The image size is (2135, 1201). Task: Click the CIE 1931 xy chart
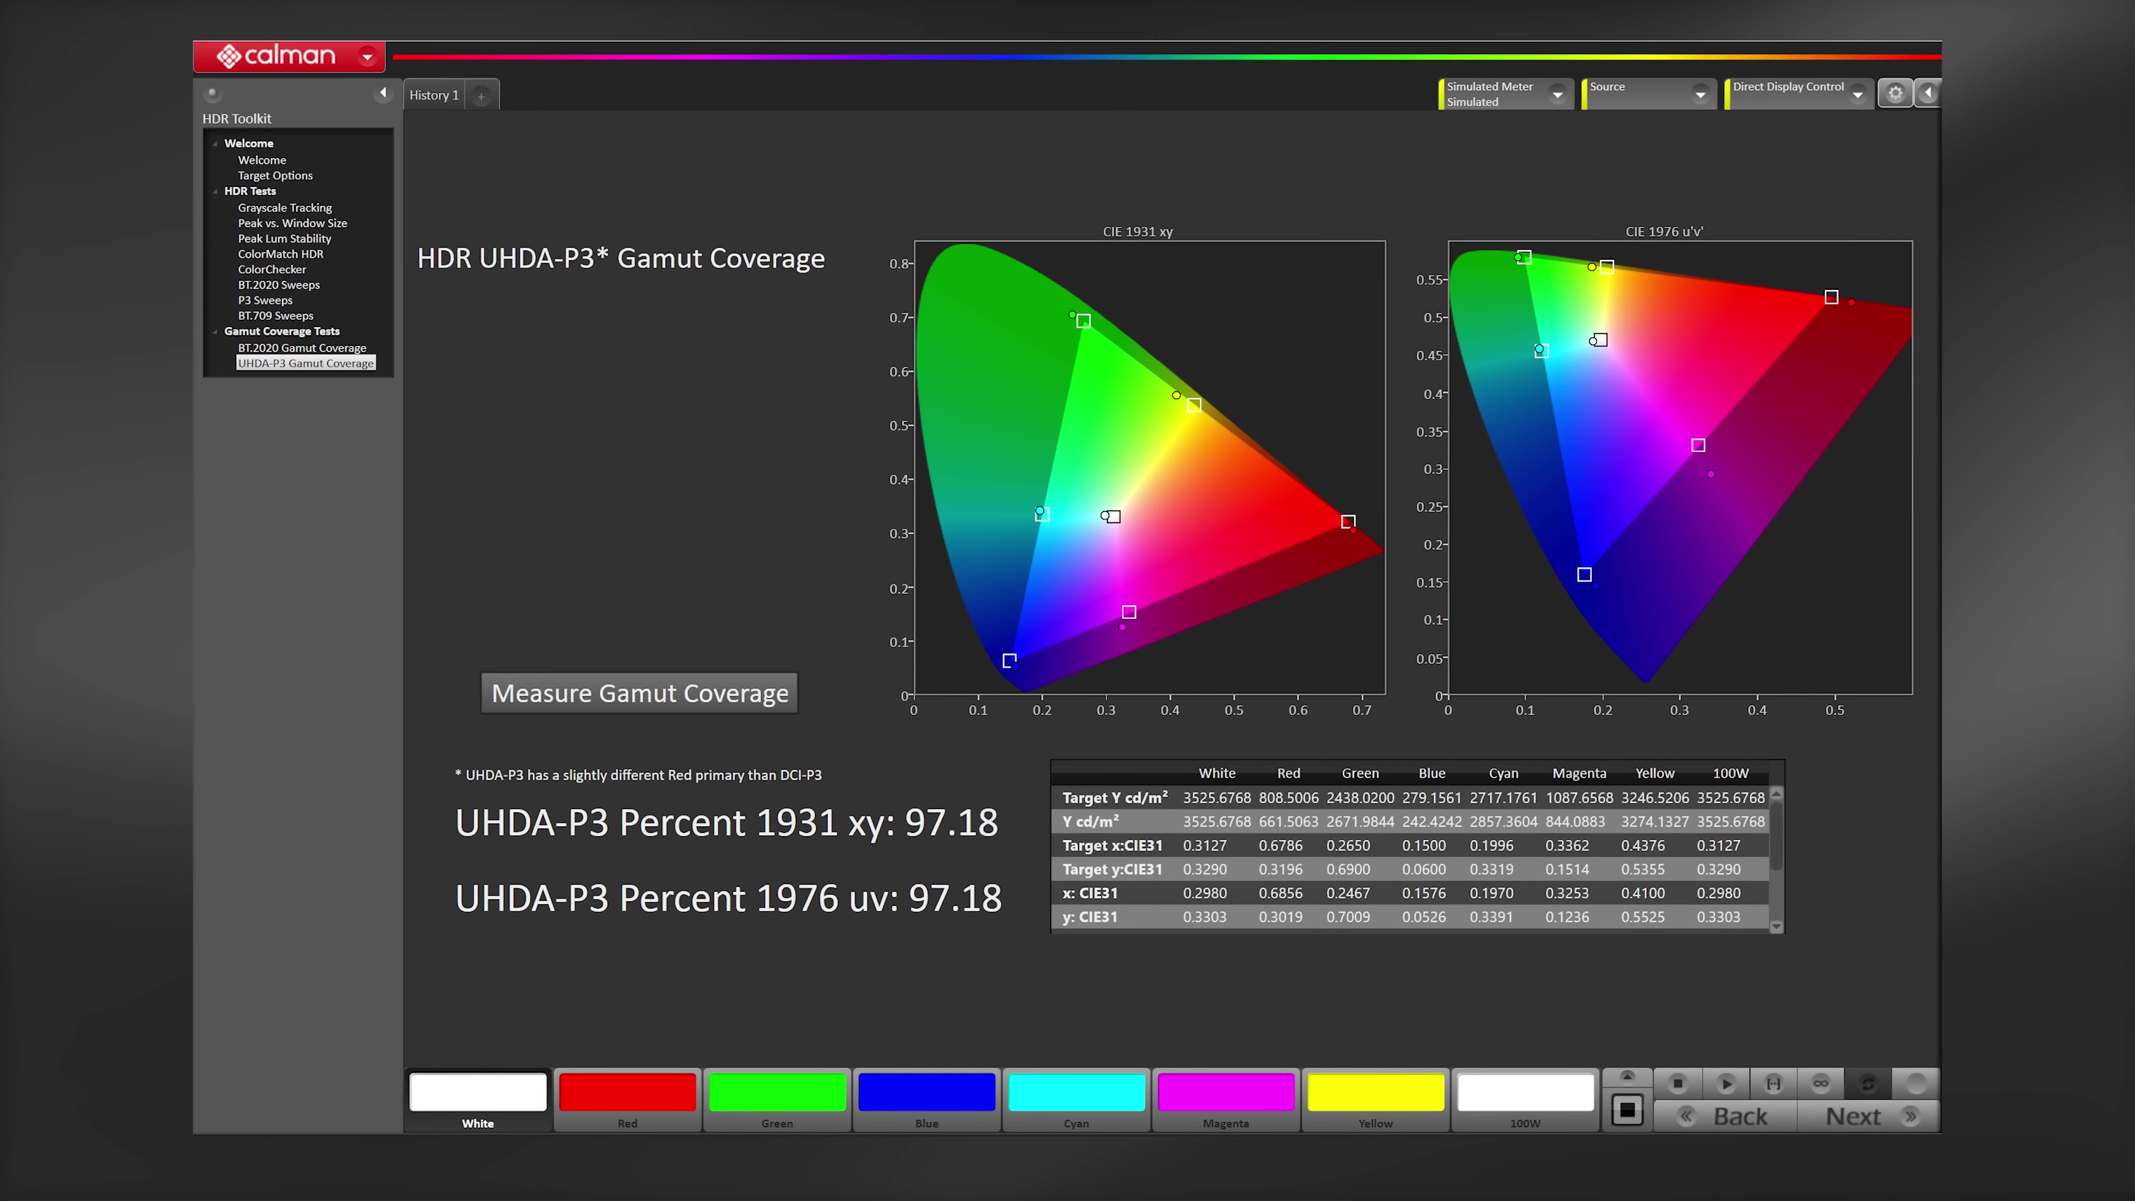1150,468
